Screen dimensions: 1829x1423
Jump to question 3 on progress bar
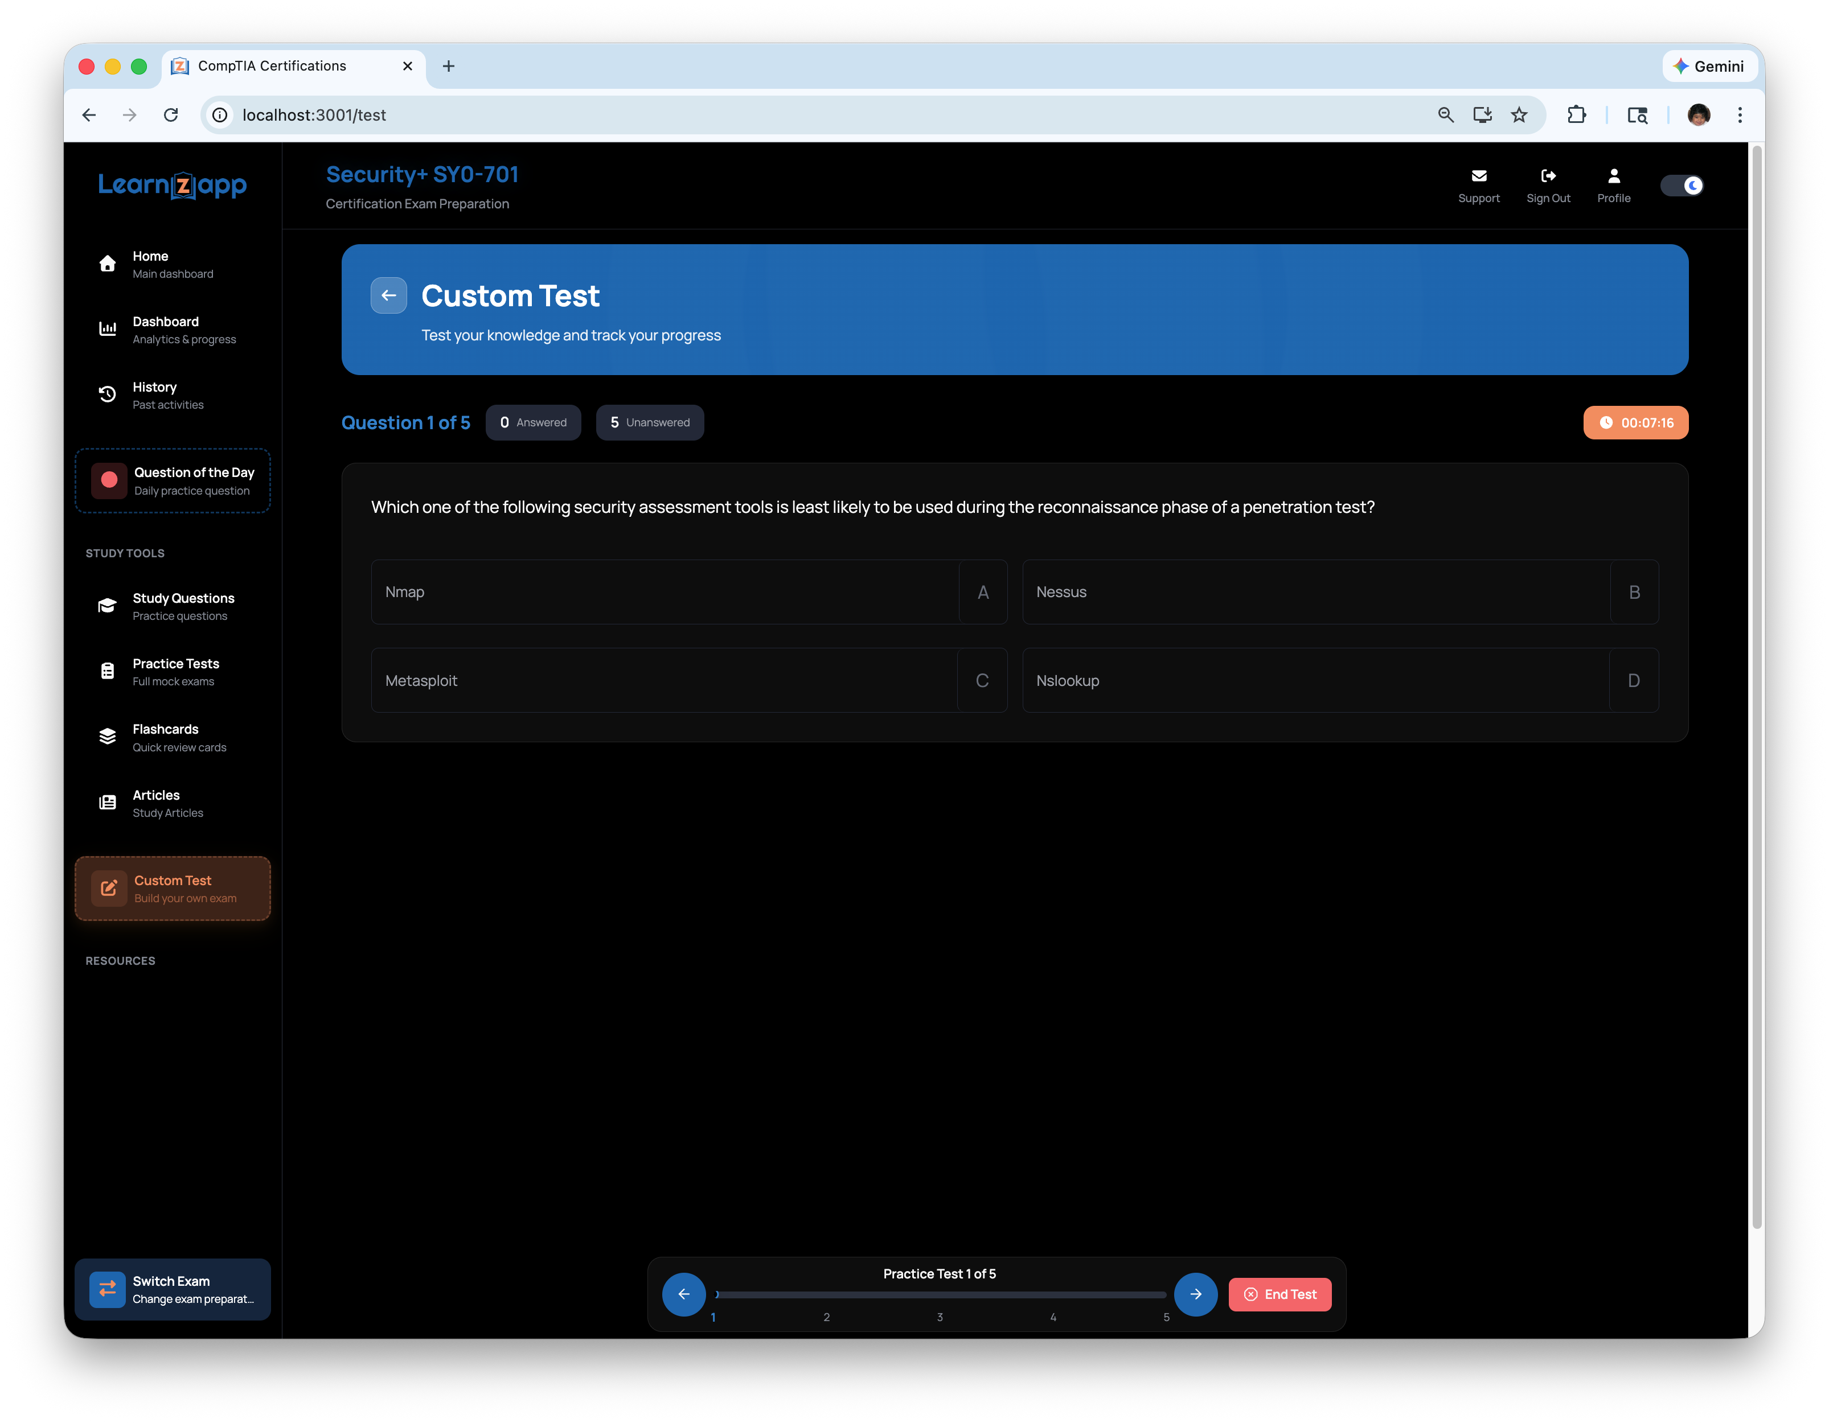(940, 1316)
